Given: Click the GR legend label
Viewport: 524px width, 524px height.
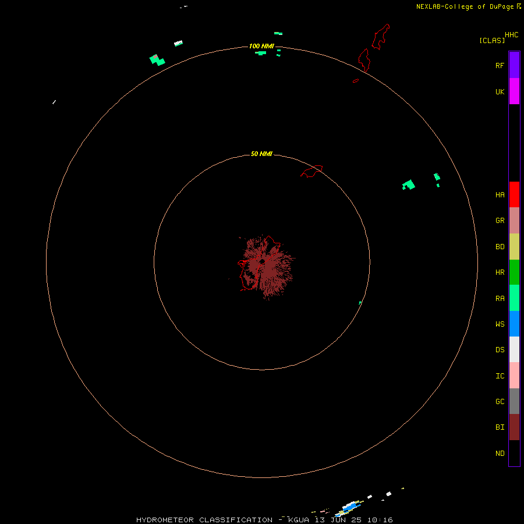Looking at the screenshot, I should click(500, 221).
